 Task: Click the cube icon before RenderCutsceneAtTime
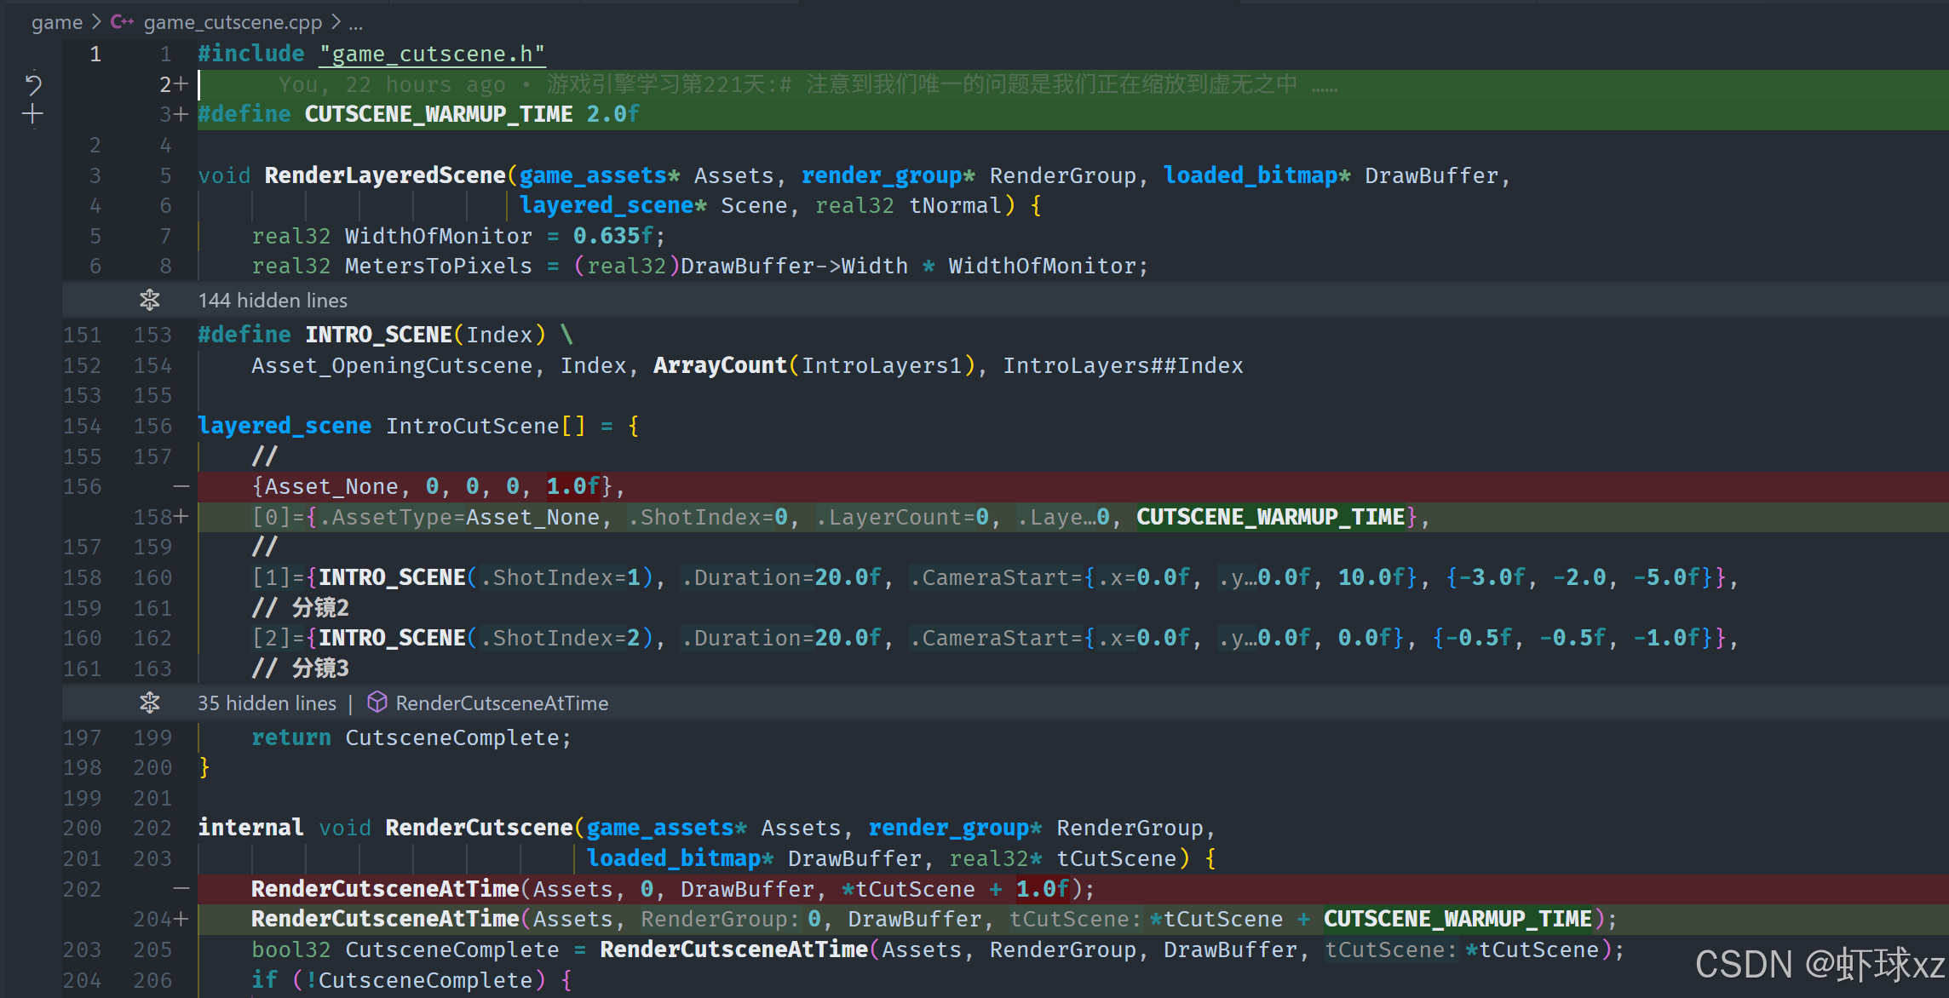pyautogui.click(x=377, y=703)
